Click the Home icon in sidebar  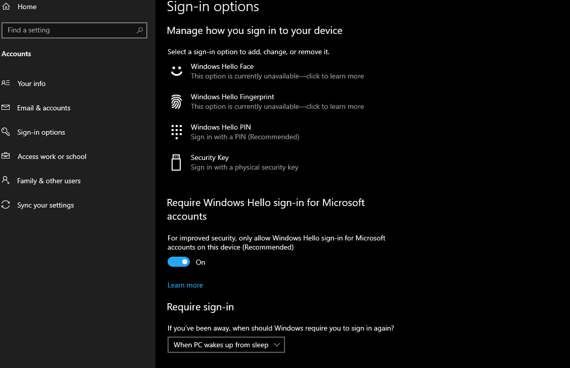(x=6, y=7)
